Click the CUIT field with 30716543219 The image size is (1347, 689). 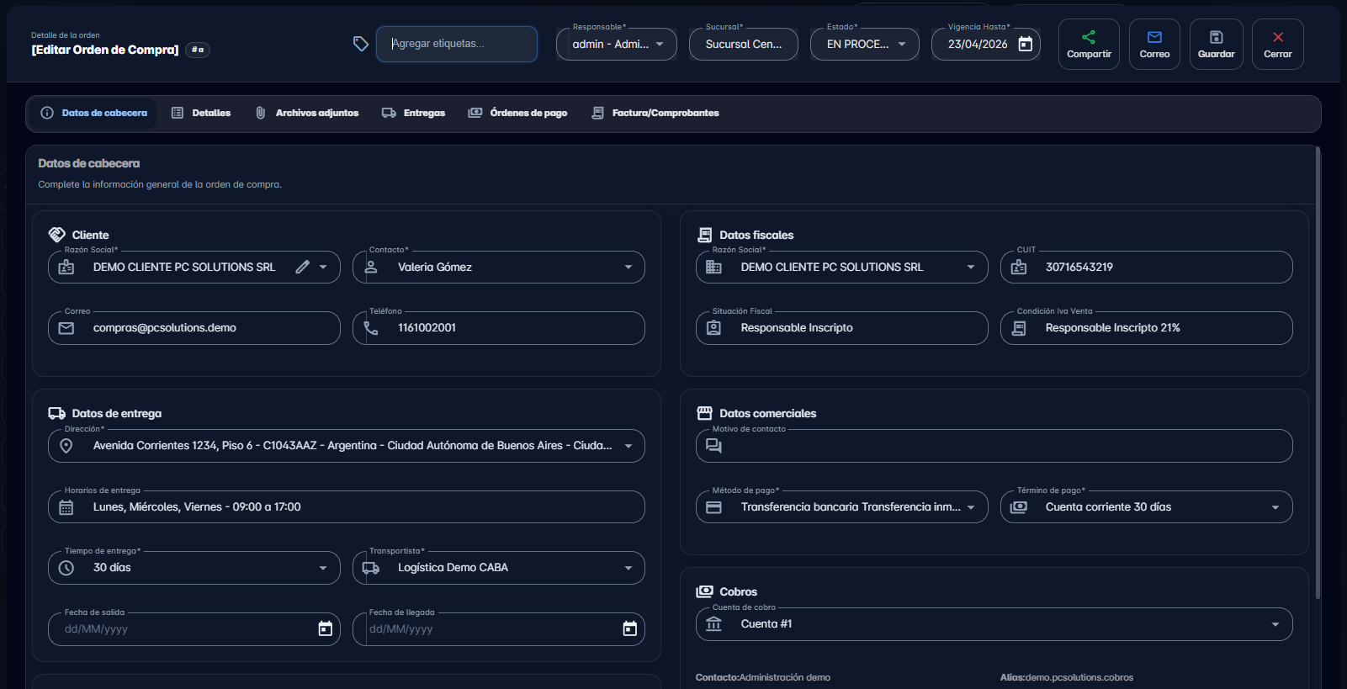1147,267
